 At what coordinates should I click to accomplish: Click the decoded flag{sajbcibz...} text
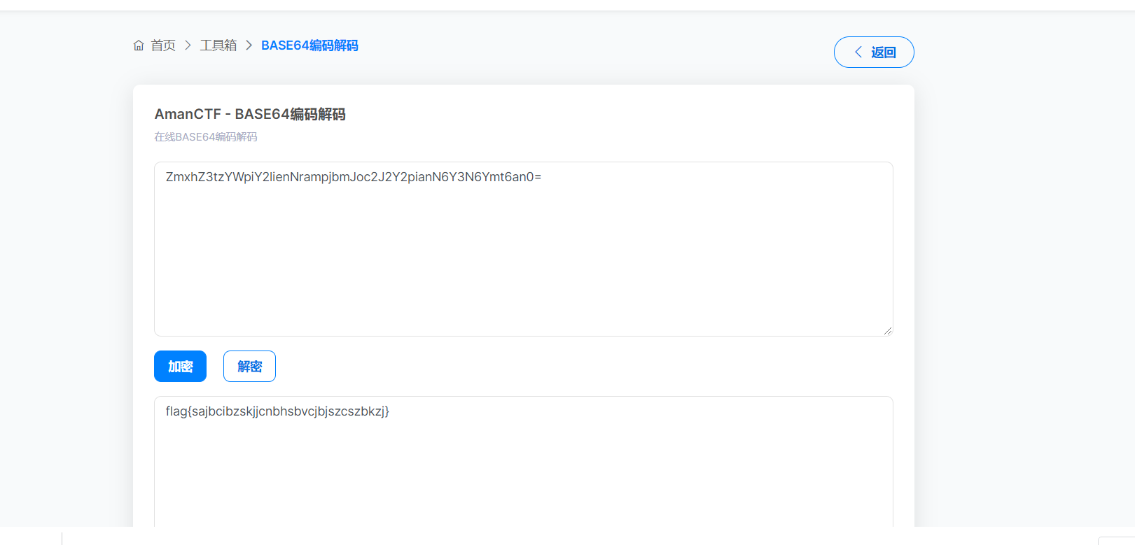point(277,411)
